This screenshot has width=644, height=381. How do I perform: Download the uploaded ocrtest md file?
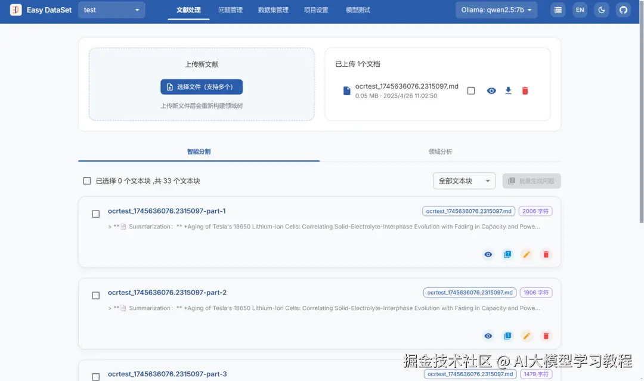[508, 91]
